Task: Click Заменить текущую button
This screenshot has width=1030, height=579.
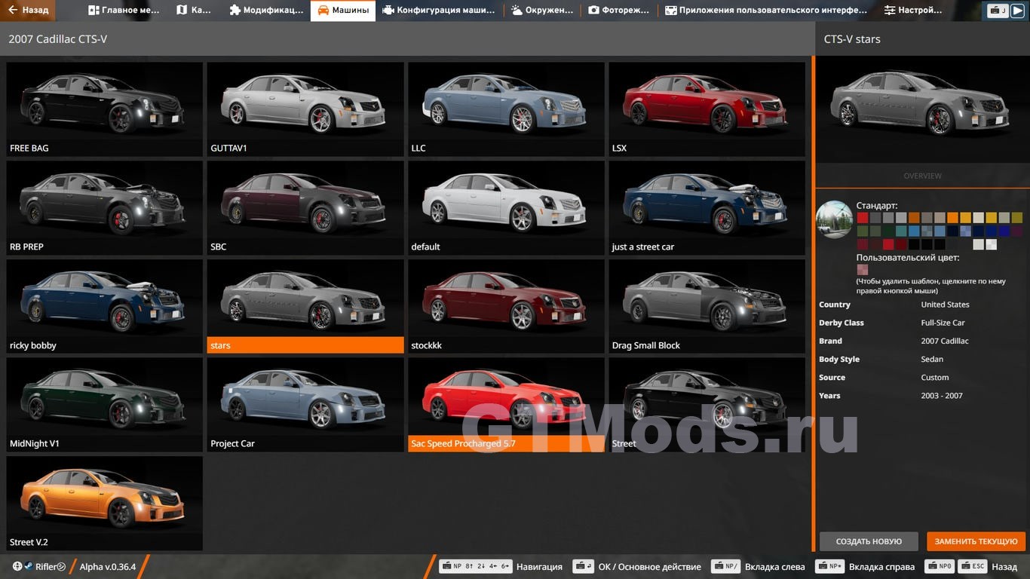Action: [976, 541]
